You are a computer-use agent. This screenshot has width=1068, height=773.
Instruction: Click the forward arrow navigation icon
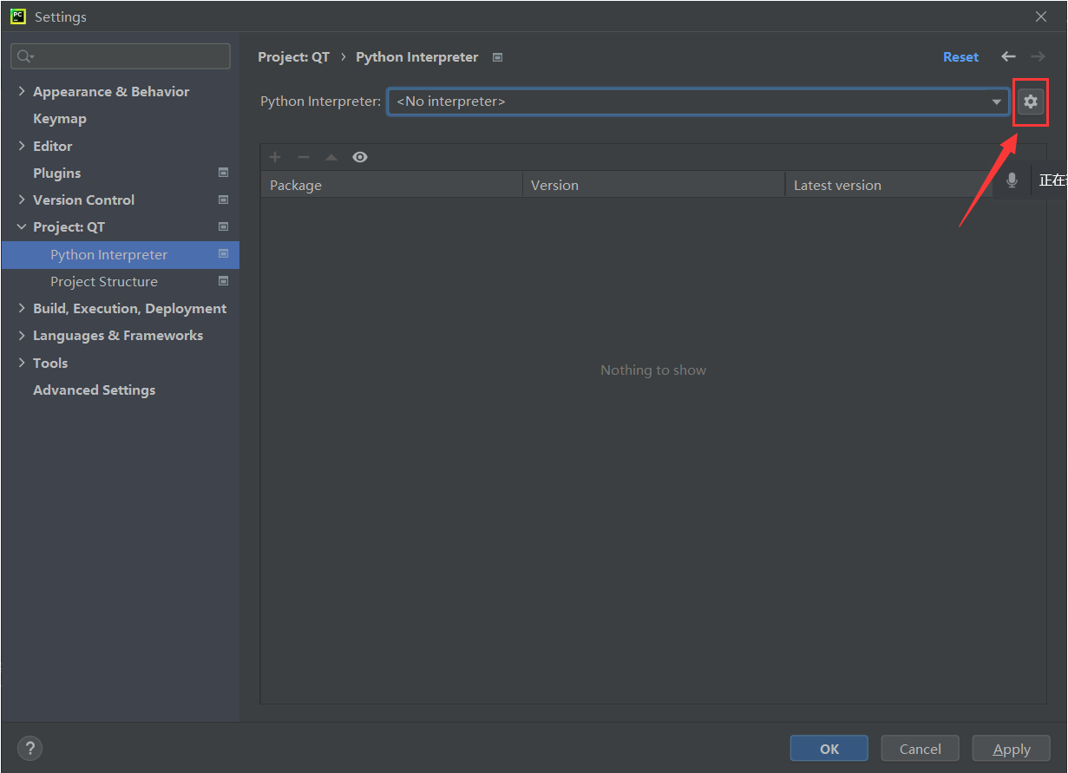1038,56
